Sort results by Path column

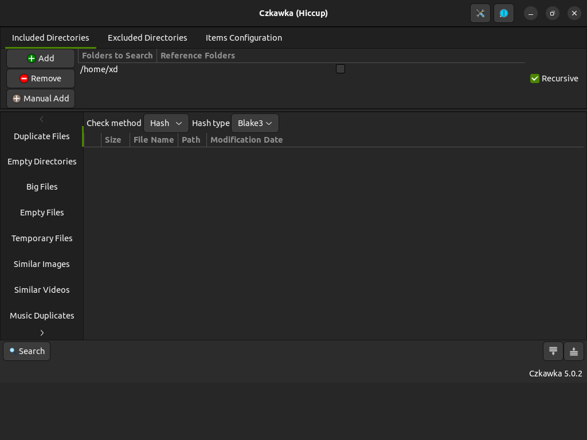point(192,140)
